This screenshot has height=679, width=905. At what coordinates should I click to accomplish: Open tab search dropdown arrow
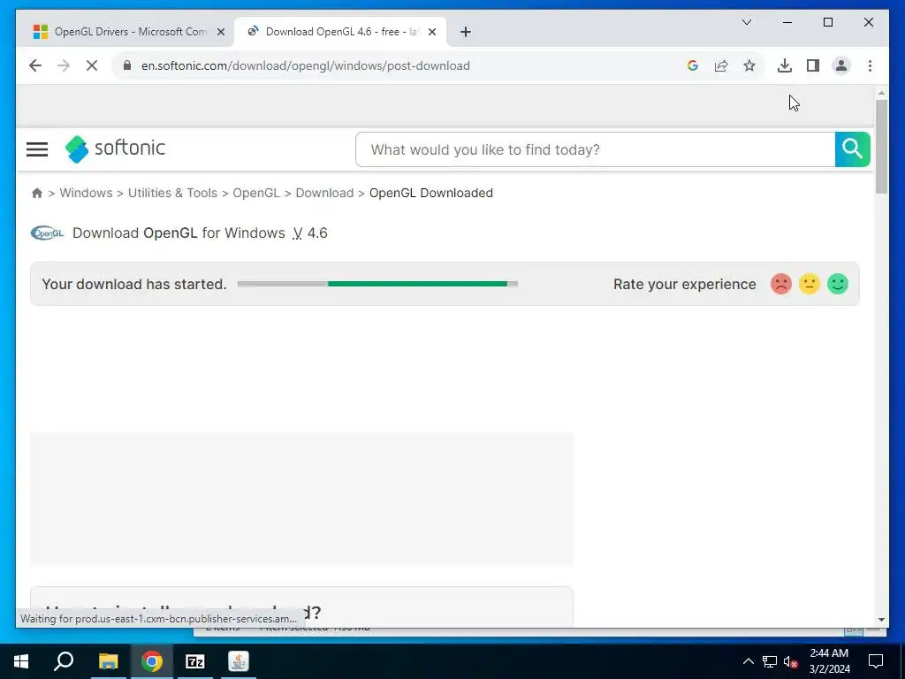click(x=746, y=22)
